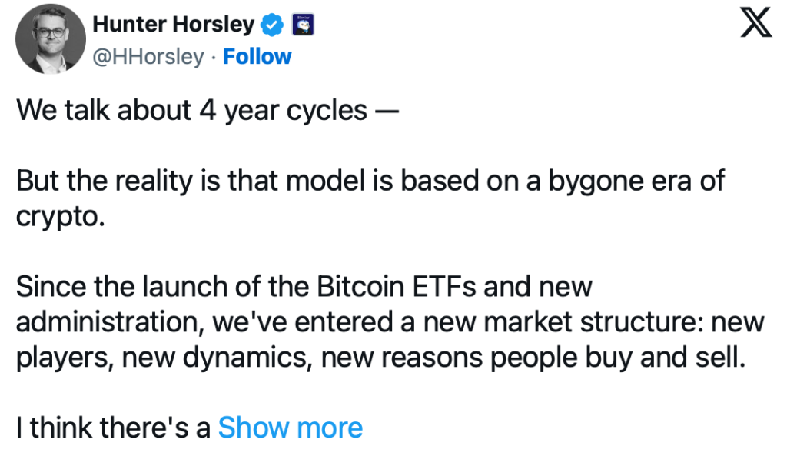
Task: Click Hunter Horsley's profile photo
Action: coord(50,38)
